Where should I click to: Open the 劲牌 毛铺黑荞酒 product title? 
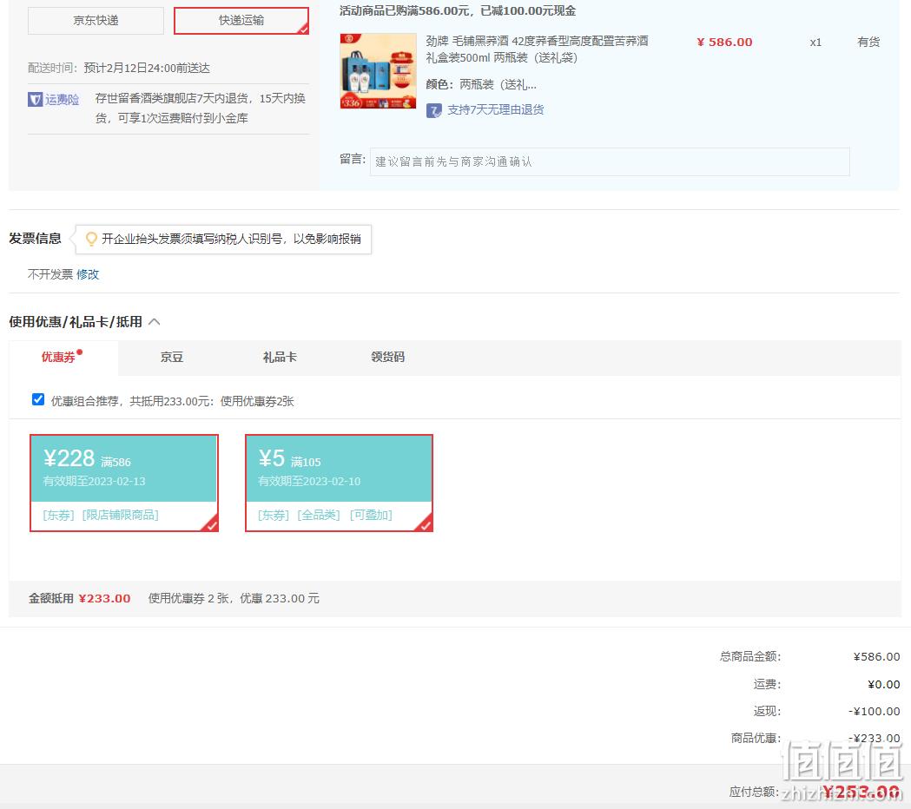(x=537, y=49)
